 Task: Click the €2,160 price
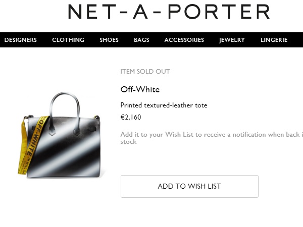click(131, 118)
